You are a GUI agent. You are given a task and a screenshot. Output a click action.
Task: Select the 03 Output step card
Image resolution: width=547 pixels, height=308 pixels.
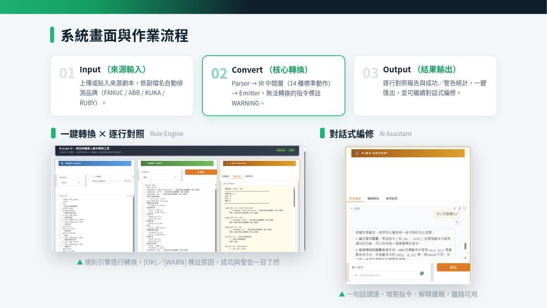click(425, 85)
